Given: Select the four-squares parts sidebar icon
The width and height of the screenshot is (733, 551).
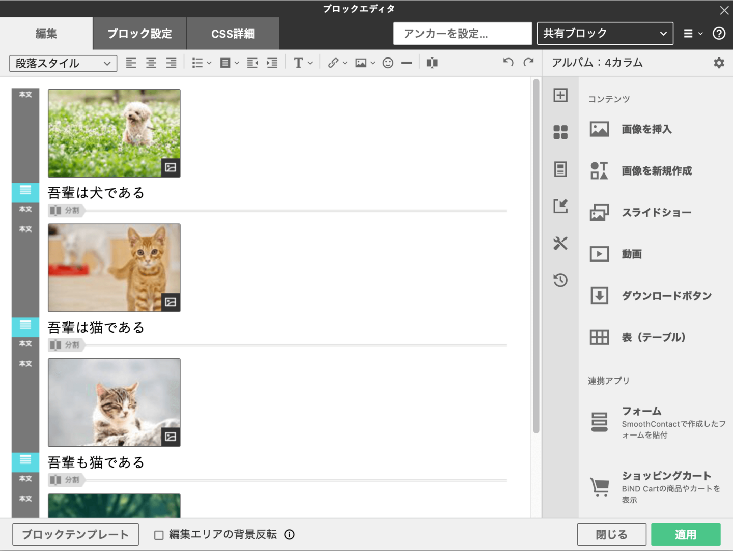Looking at the screenshot, I should pyautogui.click(x=560, y=132).
